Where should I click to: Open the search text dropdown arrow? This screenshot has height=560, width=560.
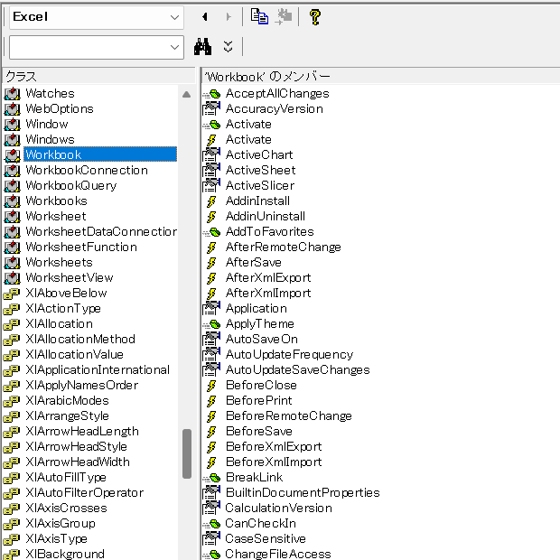tap(174, 47)
